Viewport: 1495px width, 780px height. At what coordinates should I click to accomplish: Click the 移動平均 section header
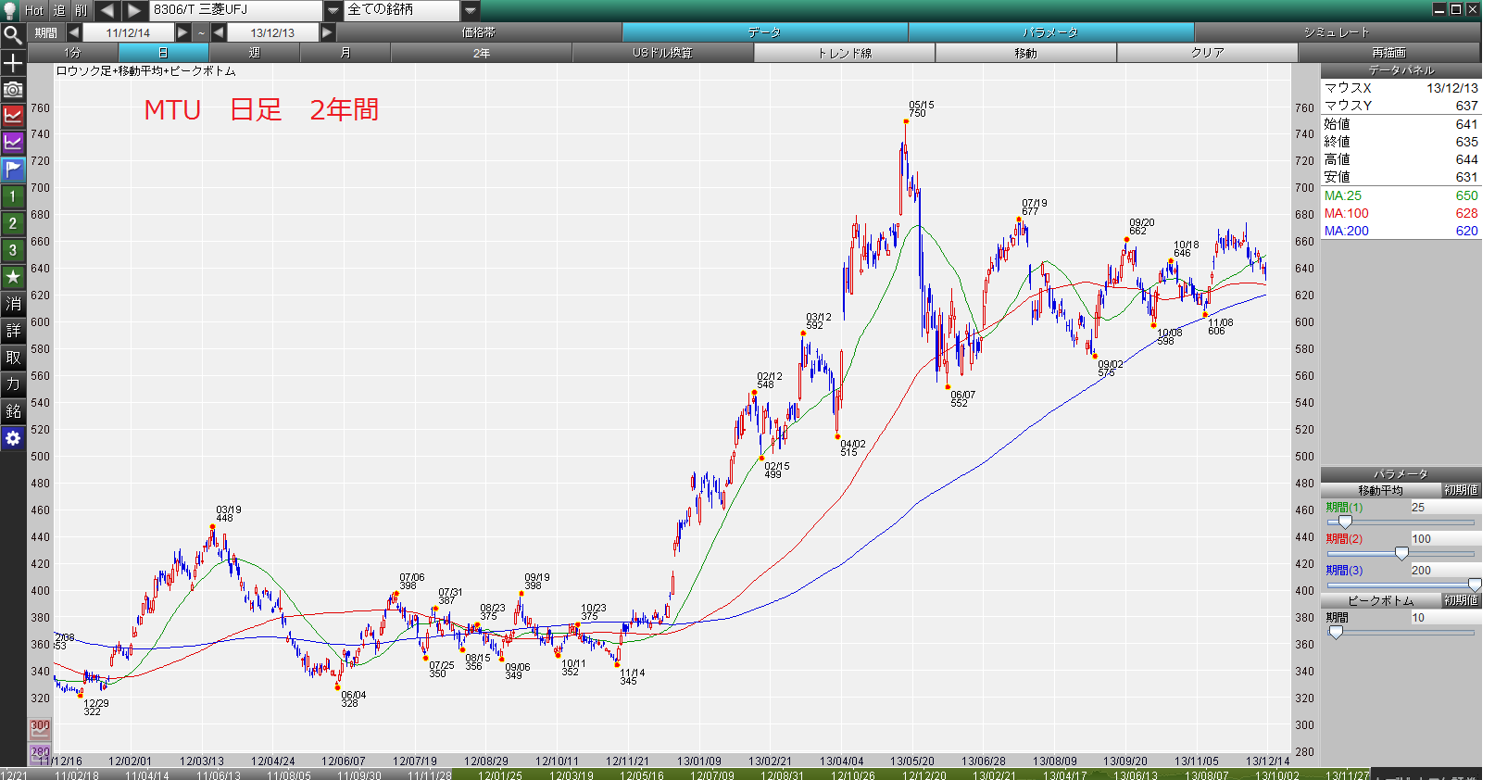[1381, 490]
